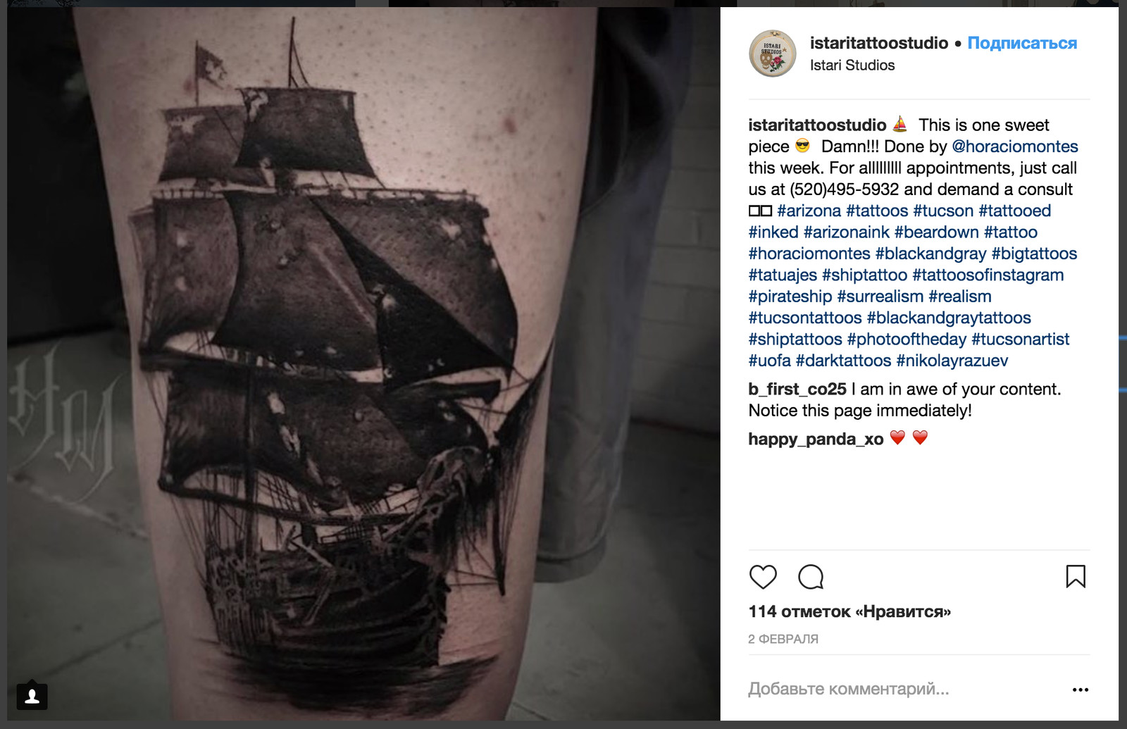This screenshot has height=729, width=1127.
Task: View commenter happy_panda_xo profile
Action: click(816, 440)
